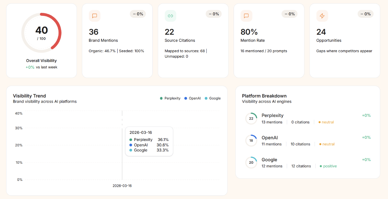
Task: Click '16 mentioned / 20 prompts' text
Action: click(264, 51)
